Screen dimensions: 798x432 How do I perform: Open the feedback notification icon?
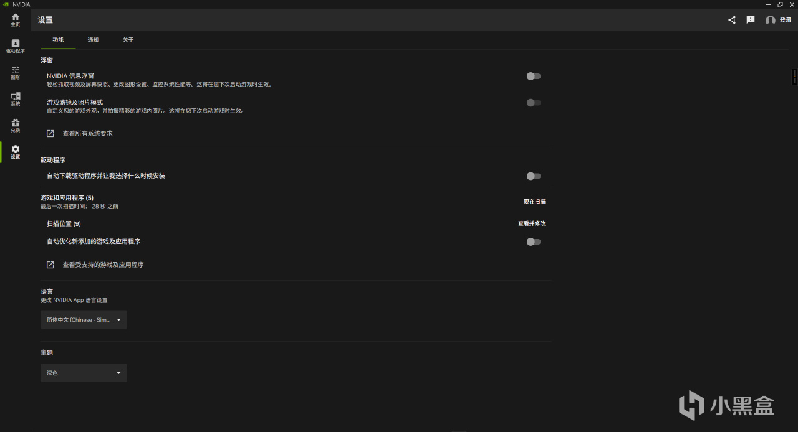click(751, 20)
